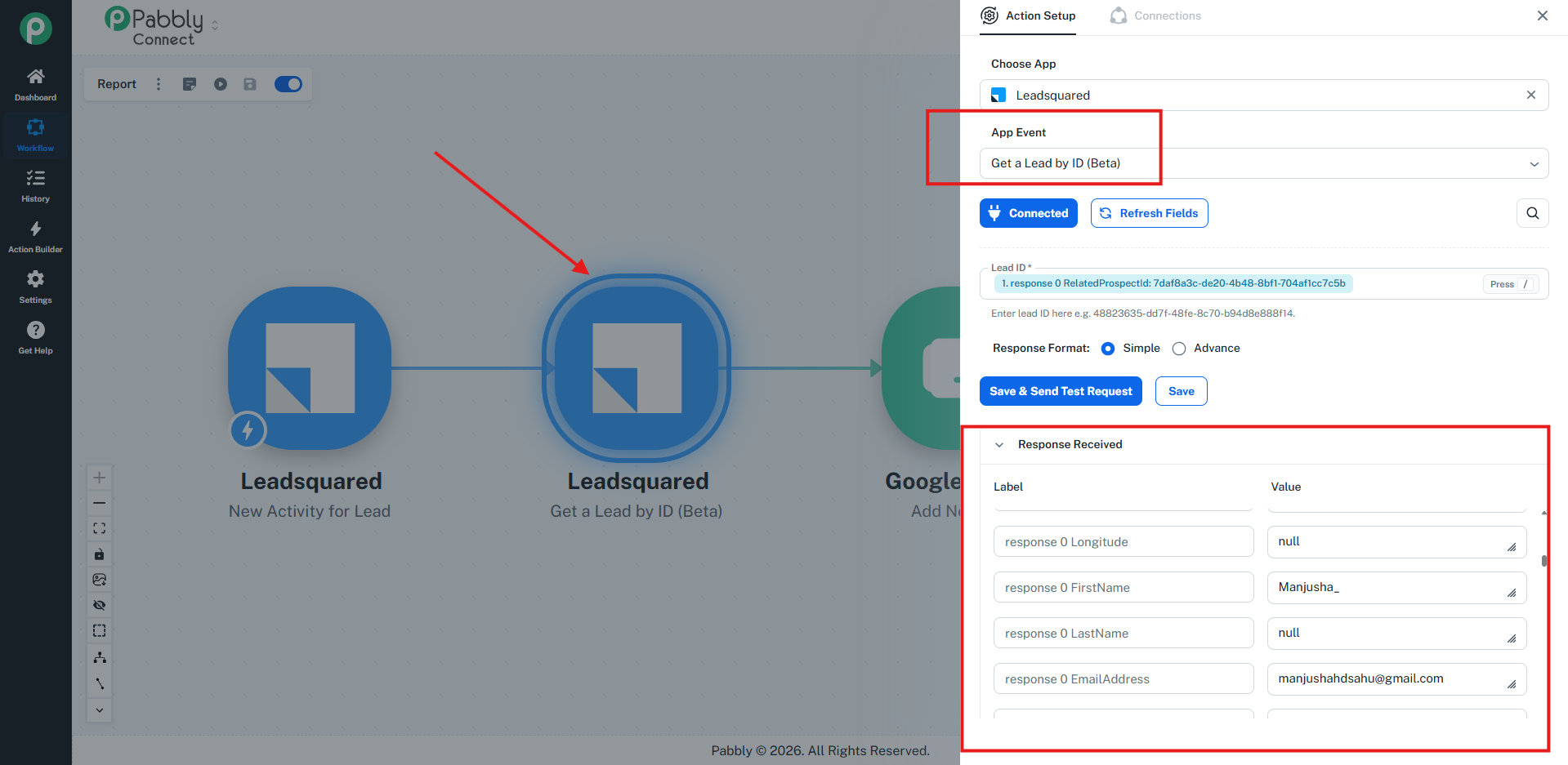
Task: Switch to the Connections tab
Action: click(x=1155, y=16)
